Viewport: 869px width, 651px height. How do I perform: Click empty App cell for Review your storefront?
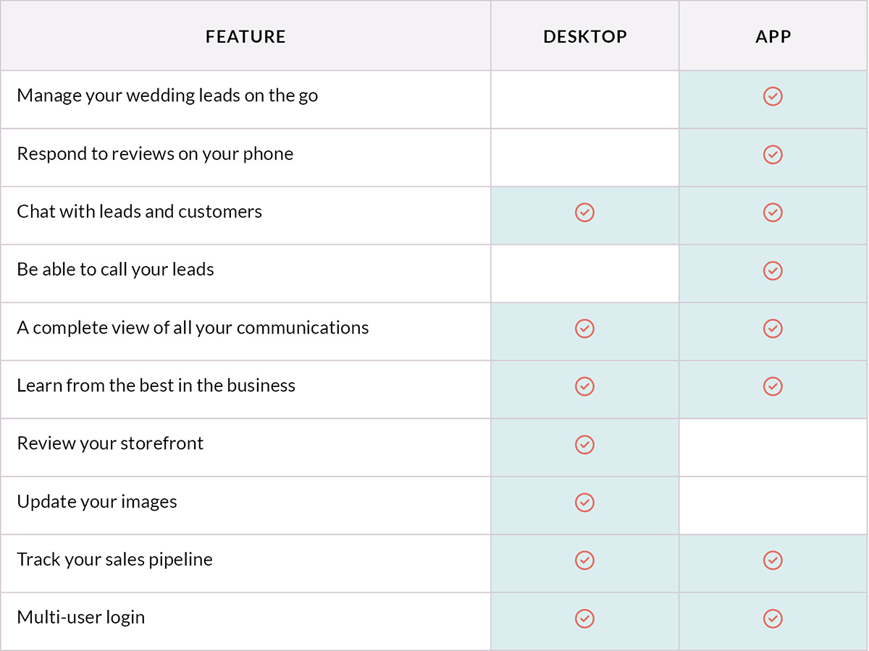coord(773,447)
